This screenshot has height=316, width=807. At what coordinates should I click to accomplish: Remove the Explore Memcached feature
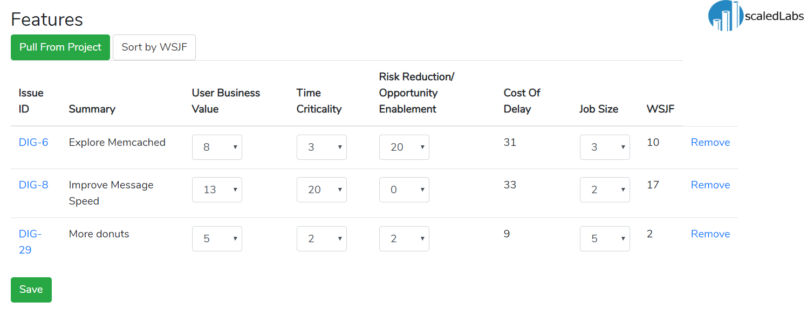pyautogui.click(x=710, y=143)
